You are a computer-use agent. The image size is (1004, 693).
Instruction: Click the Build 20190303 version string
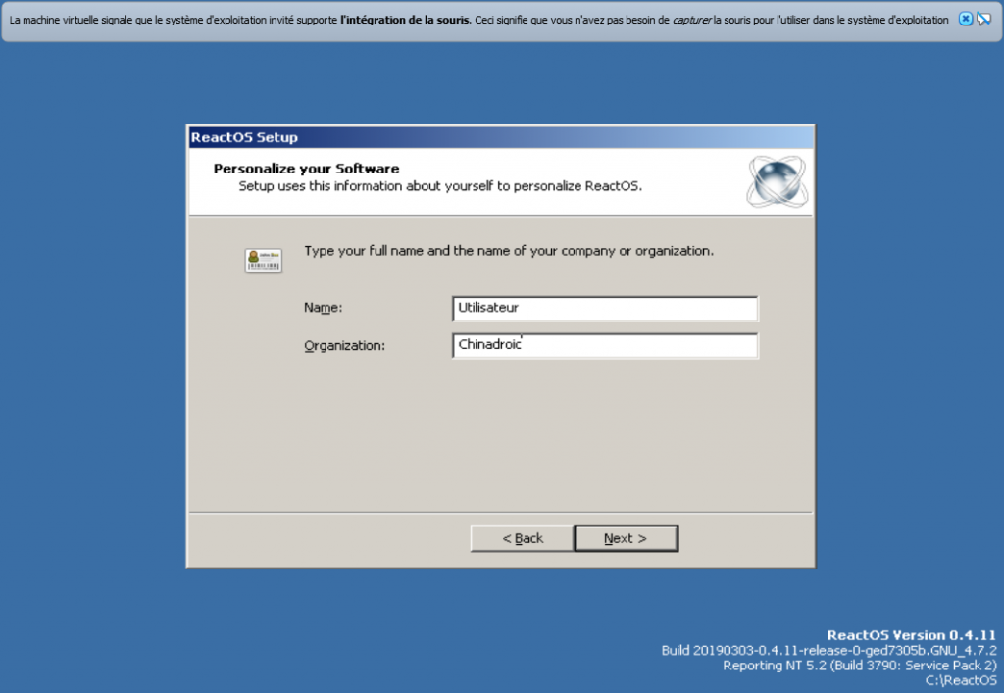point(828,651)
